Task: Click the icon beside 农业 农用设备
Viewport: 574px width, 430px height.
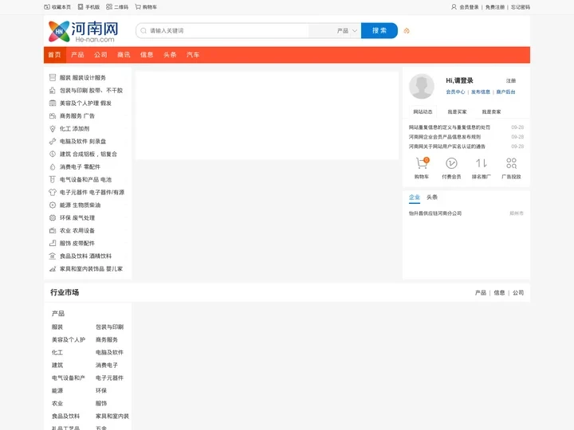Action: 53,231
